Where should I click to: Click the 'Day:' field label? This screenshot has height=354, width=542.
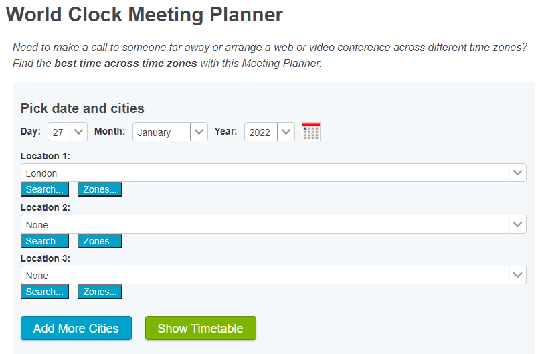pyautogui.click(x=31, y=131)
